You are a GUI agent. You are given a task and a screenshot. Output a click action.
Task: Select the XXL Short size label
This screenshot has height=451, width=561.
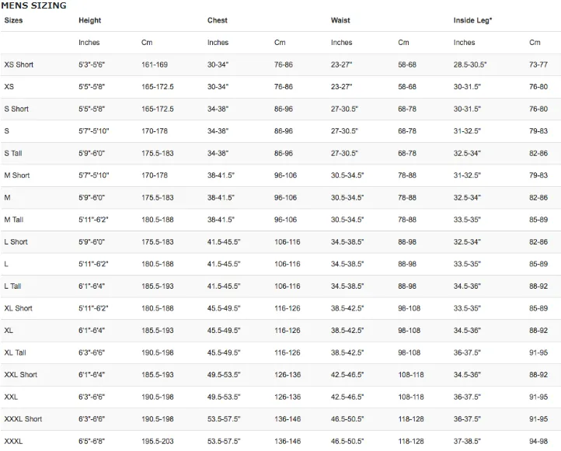click(x=21, y=375)
